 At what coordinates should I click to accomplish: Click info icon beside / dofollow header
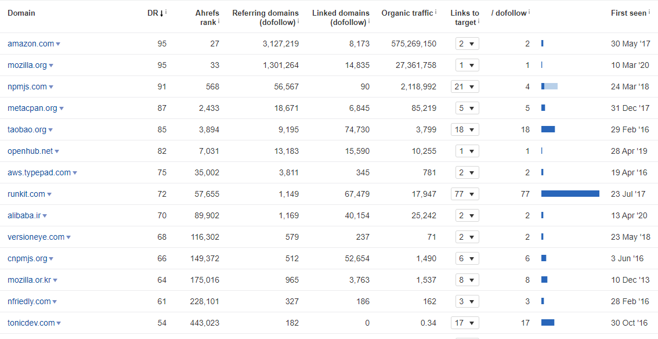(x=529, y=12)
